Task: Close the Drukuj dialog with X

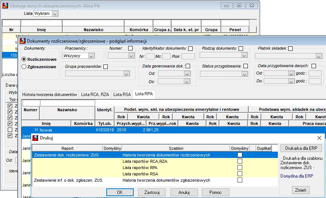Action: point(319,138)
